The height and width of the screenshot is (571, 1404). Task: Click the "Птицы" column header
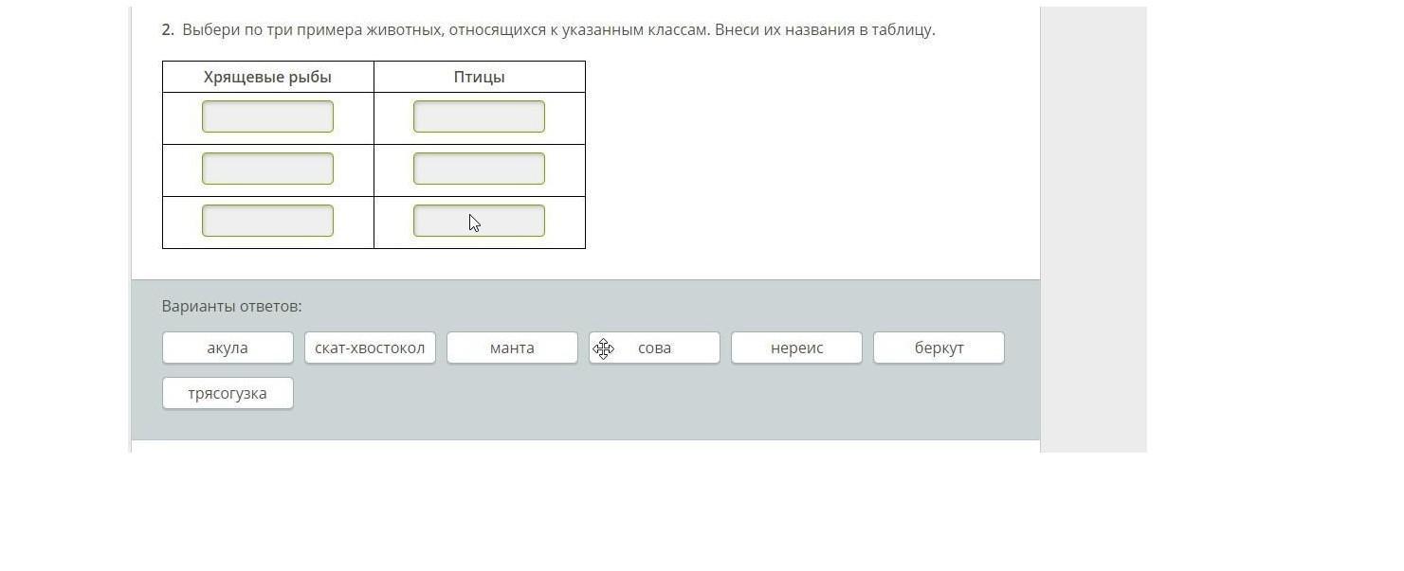(479, 77)
